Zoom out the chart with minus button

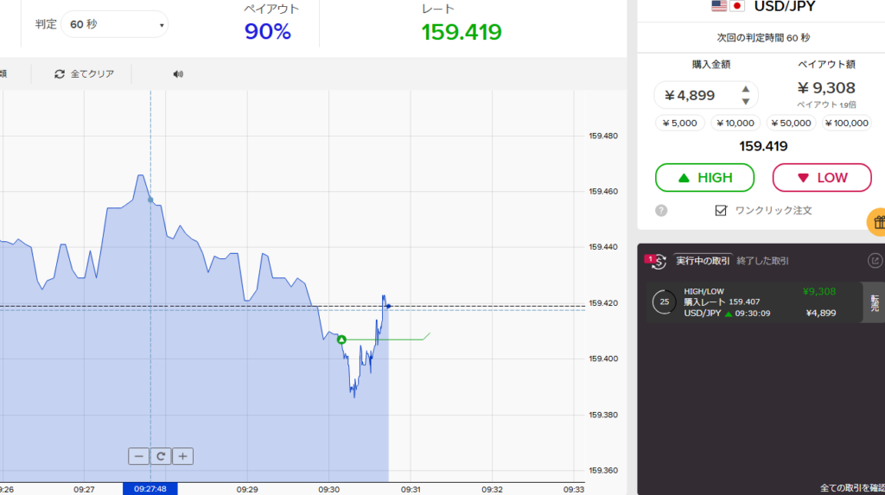click(138, 456)
